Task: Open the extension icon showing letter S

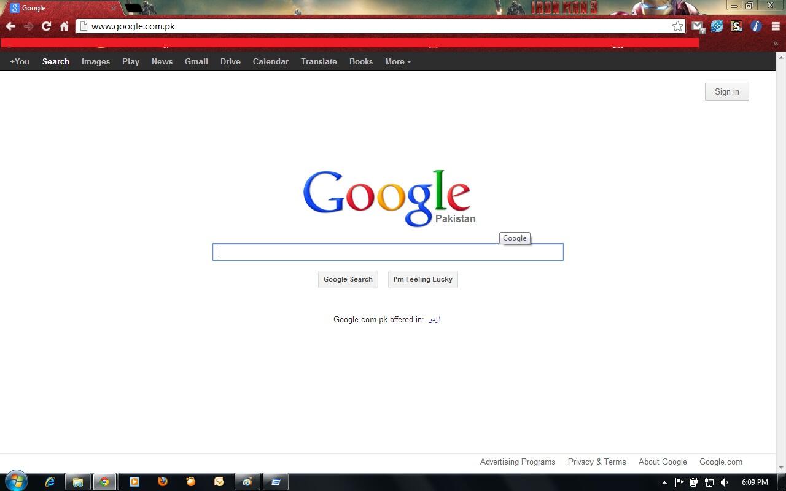Action: (736, 26)
